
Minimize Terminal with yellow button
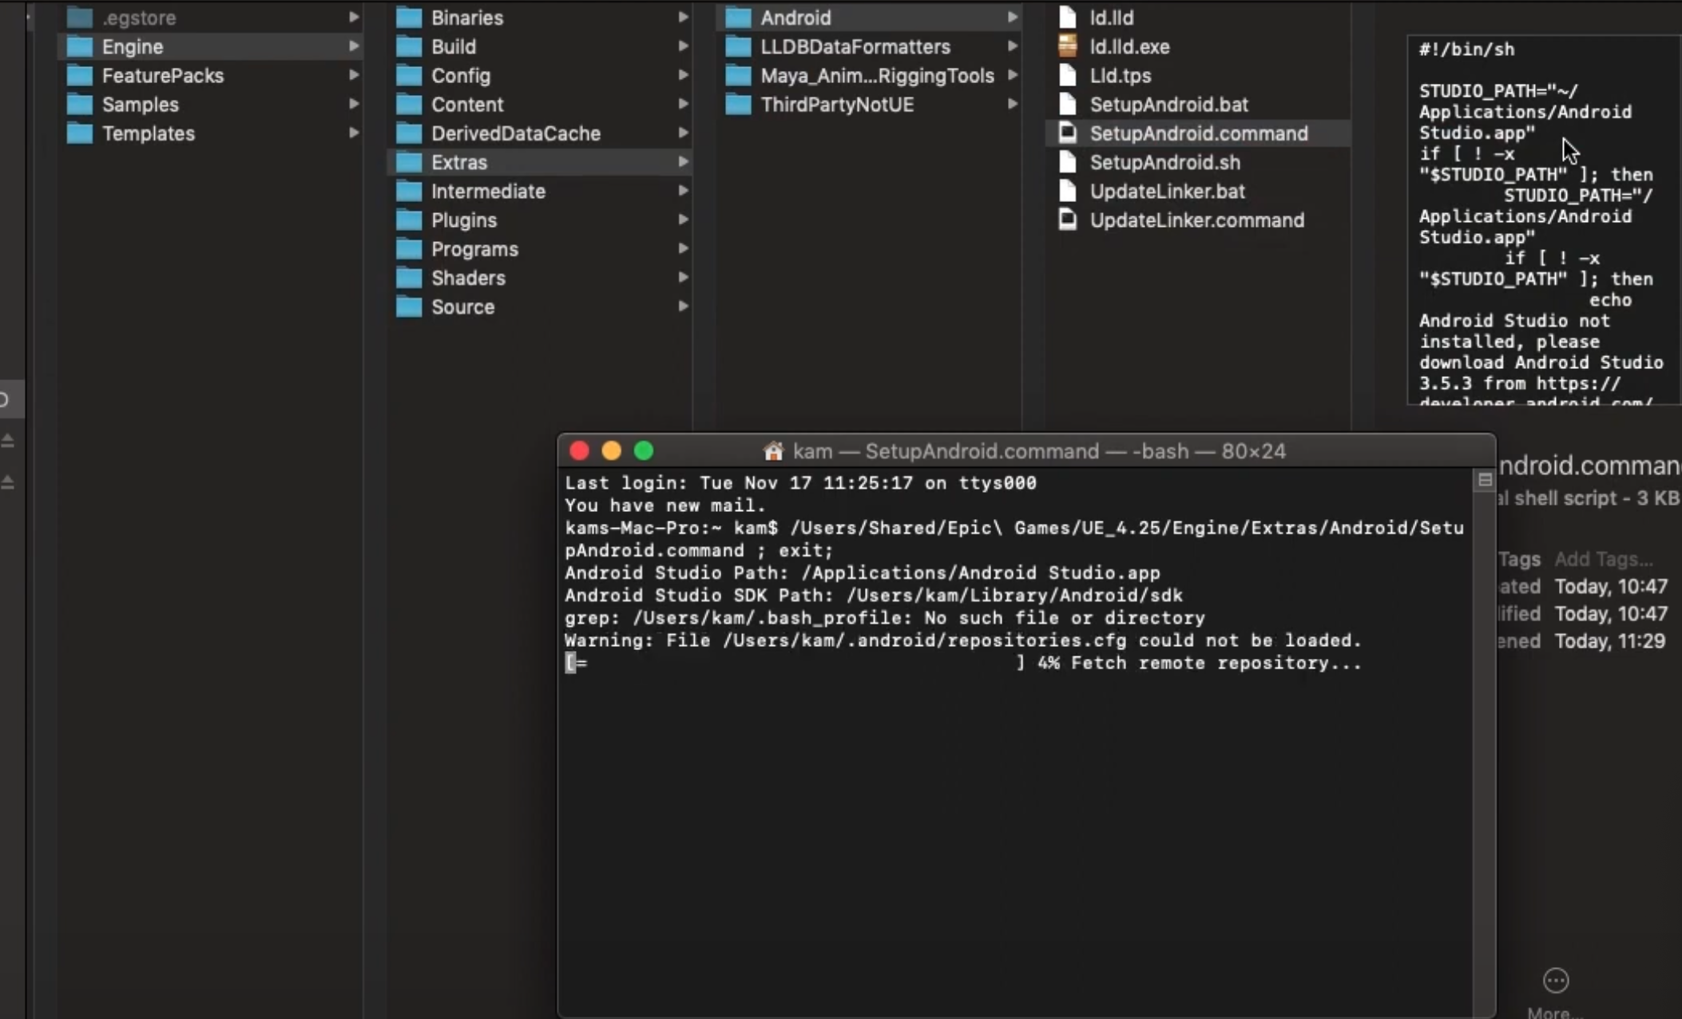(612, 451)
